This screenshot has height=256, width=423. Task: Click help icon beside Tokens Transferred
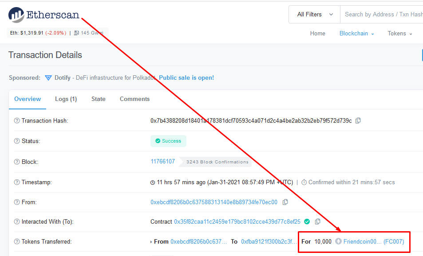(17, 241)
